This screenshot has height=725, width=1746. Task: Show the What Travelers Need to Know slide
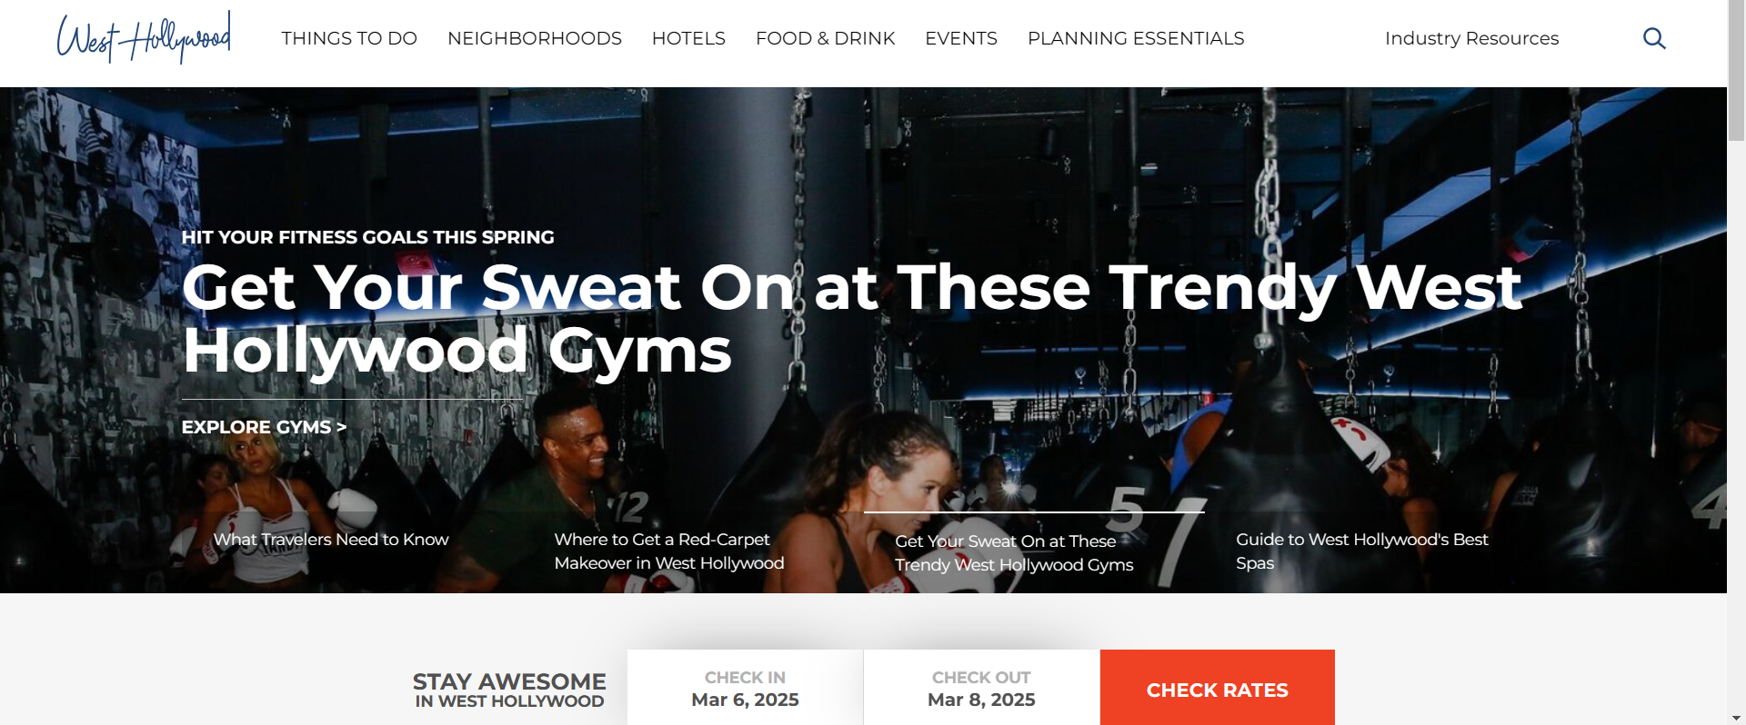(331, 540)
